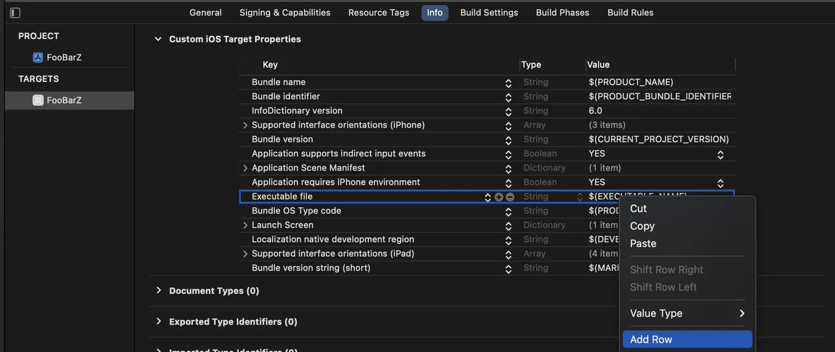Click the $(PRODUCT_NAME) value

[x=631, y=82]
